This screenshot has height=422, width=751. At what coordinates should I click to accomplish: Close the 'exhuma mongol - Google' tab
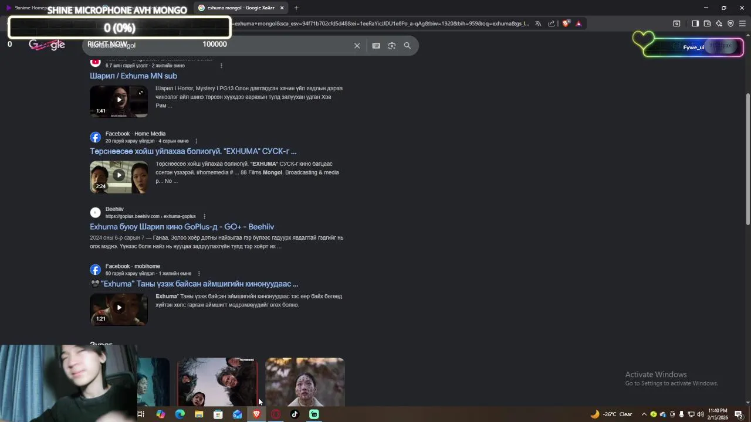click(282, 8)
